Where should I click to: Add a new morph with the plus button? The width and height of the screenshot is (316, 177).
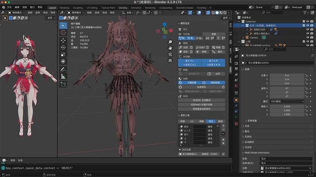coord(223,126)
